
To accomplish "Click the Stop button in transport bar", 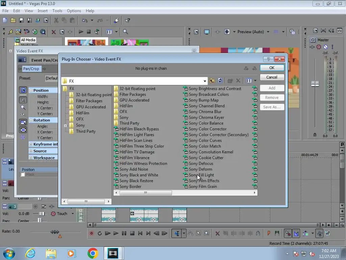I will 132,233.
